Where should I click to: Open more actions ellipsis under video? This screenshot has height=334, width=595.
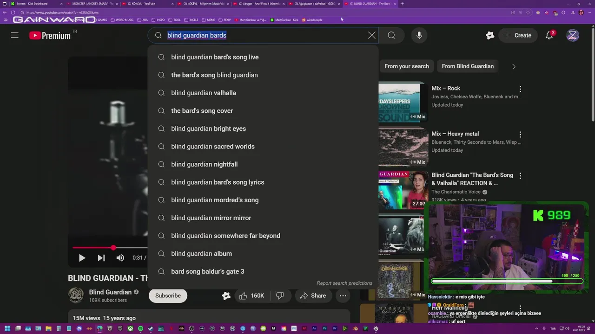[x=343, y=295]
